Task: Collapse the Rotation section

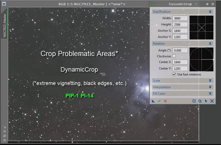Action: click(210, 43)
